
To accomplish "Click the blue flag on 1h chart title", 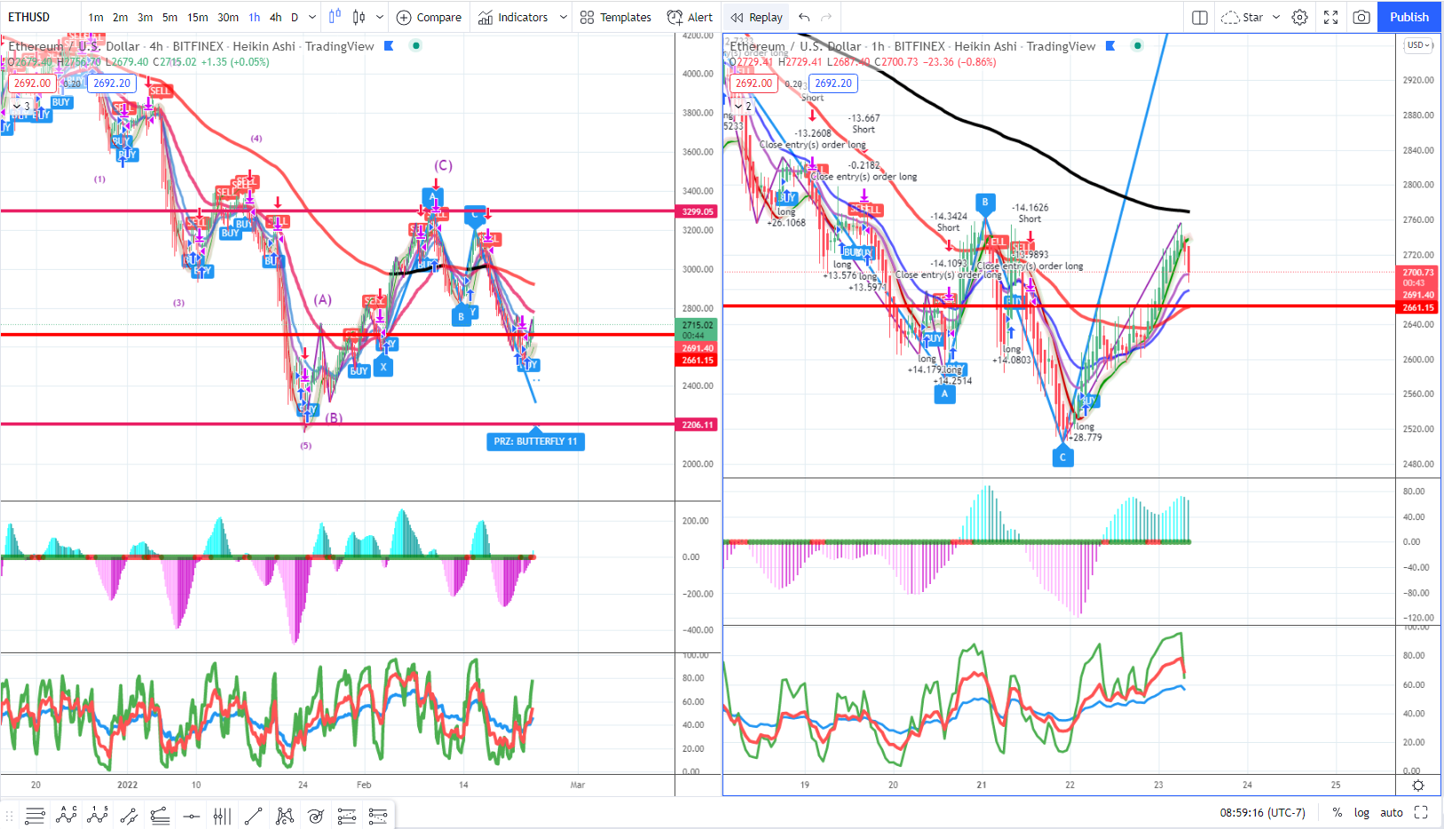I will [1110, 46].
